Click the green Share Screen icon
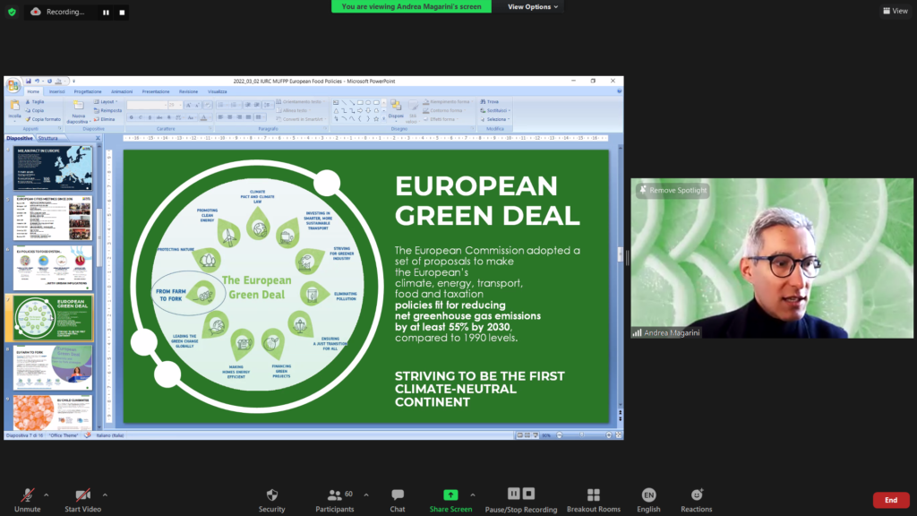This screenshot has width=917, height=516. 450,494
